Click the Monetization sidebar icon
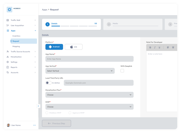181x133 pixels. coord(8,57)
